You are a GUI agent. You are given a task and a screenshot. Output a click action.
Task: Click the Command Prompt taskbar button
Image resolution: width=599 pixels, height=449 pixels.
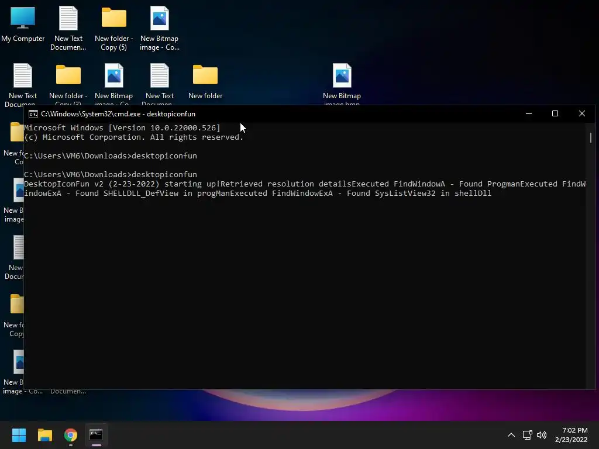click(97, 435)
